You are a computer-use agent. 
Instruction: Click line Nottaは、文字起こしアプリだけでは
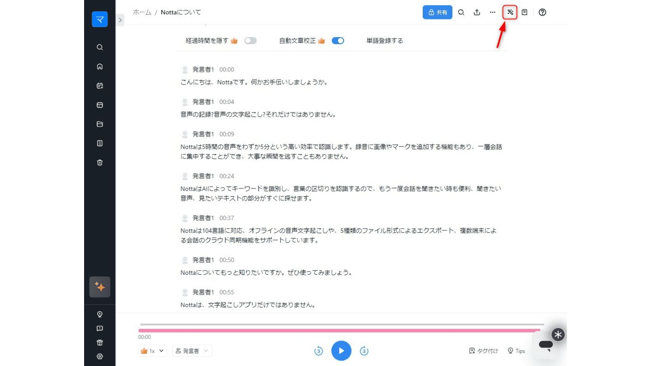(x=248, y=305)
